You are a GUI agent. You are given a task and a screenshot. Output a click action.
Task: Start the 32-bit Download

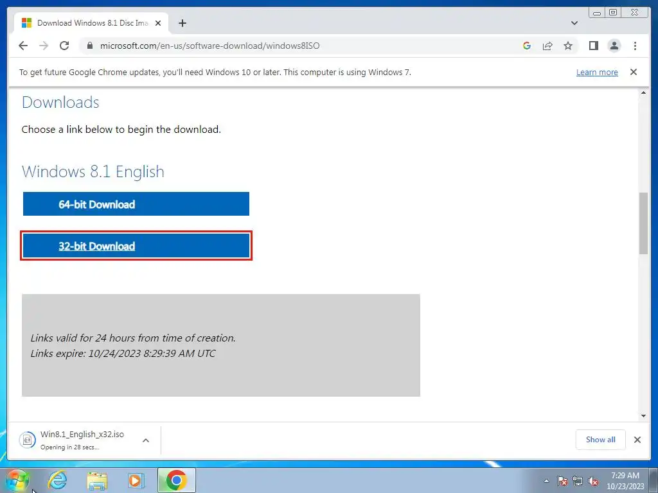click(136, 246)
